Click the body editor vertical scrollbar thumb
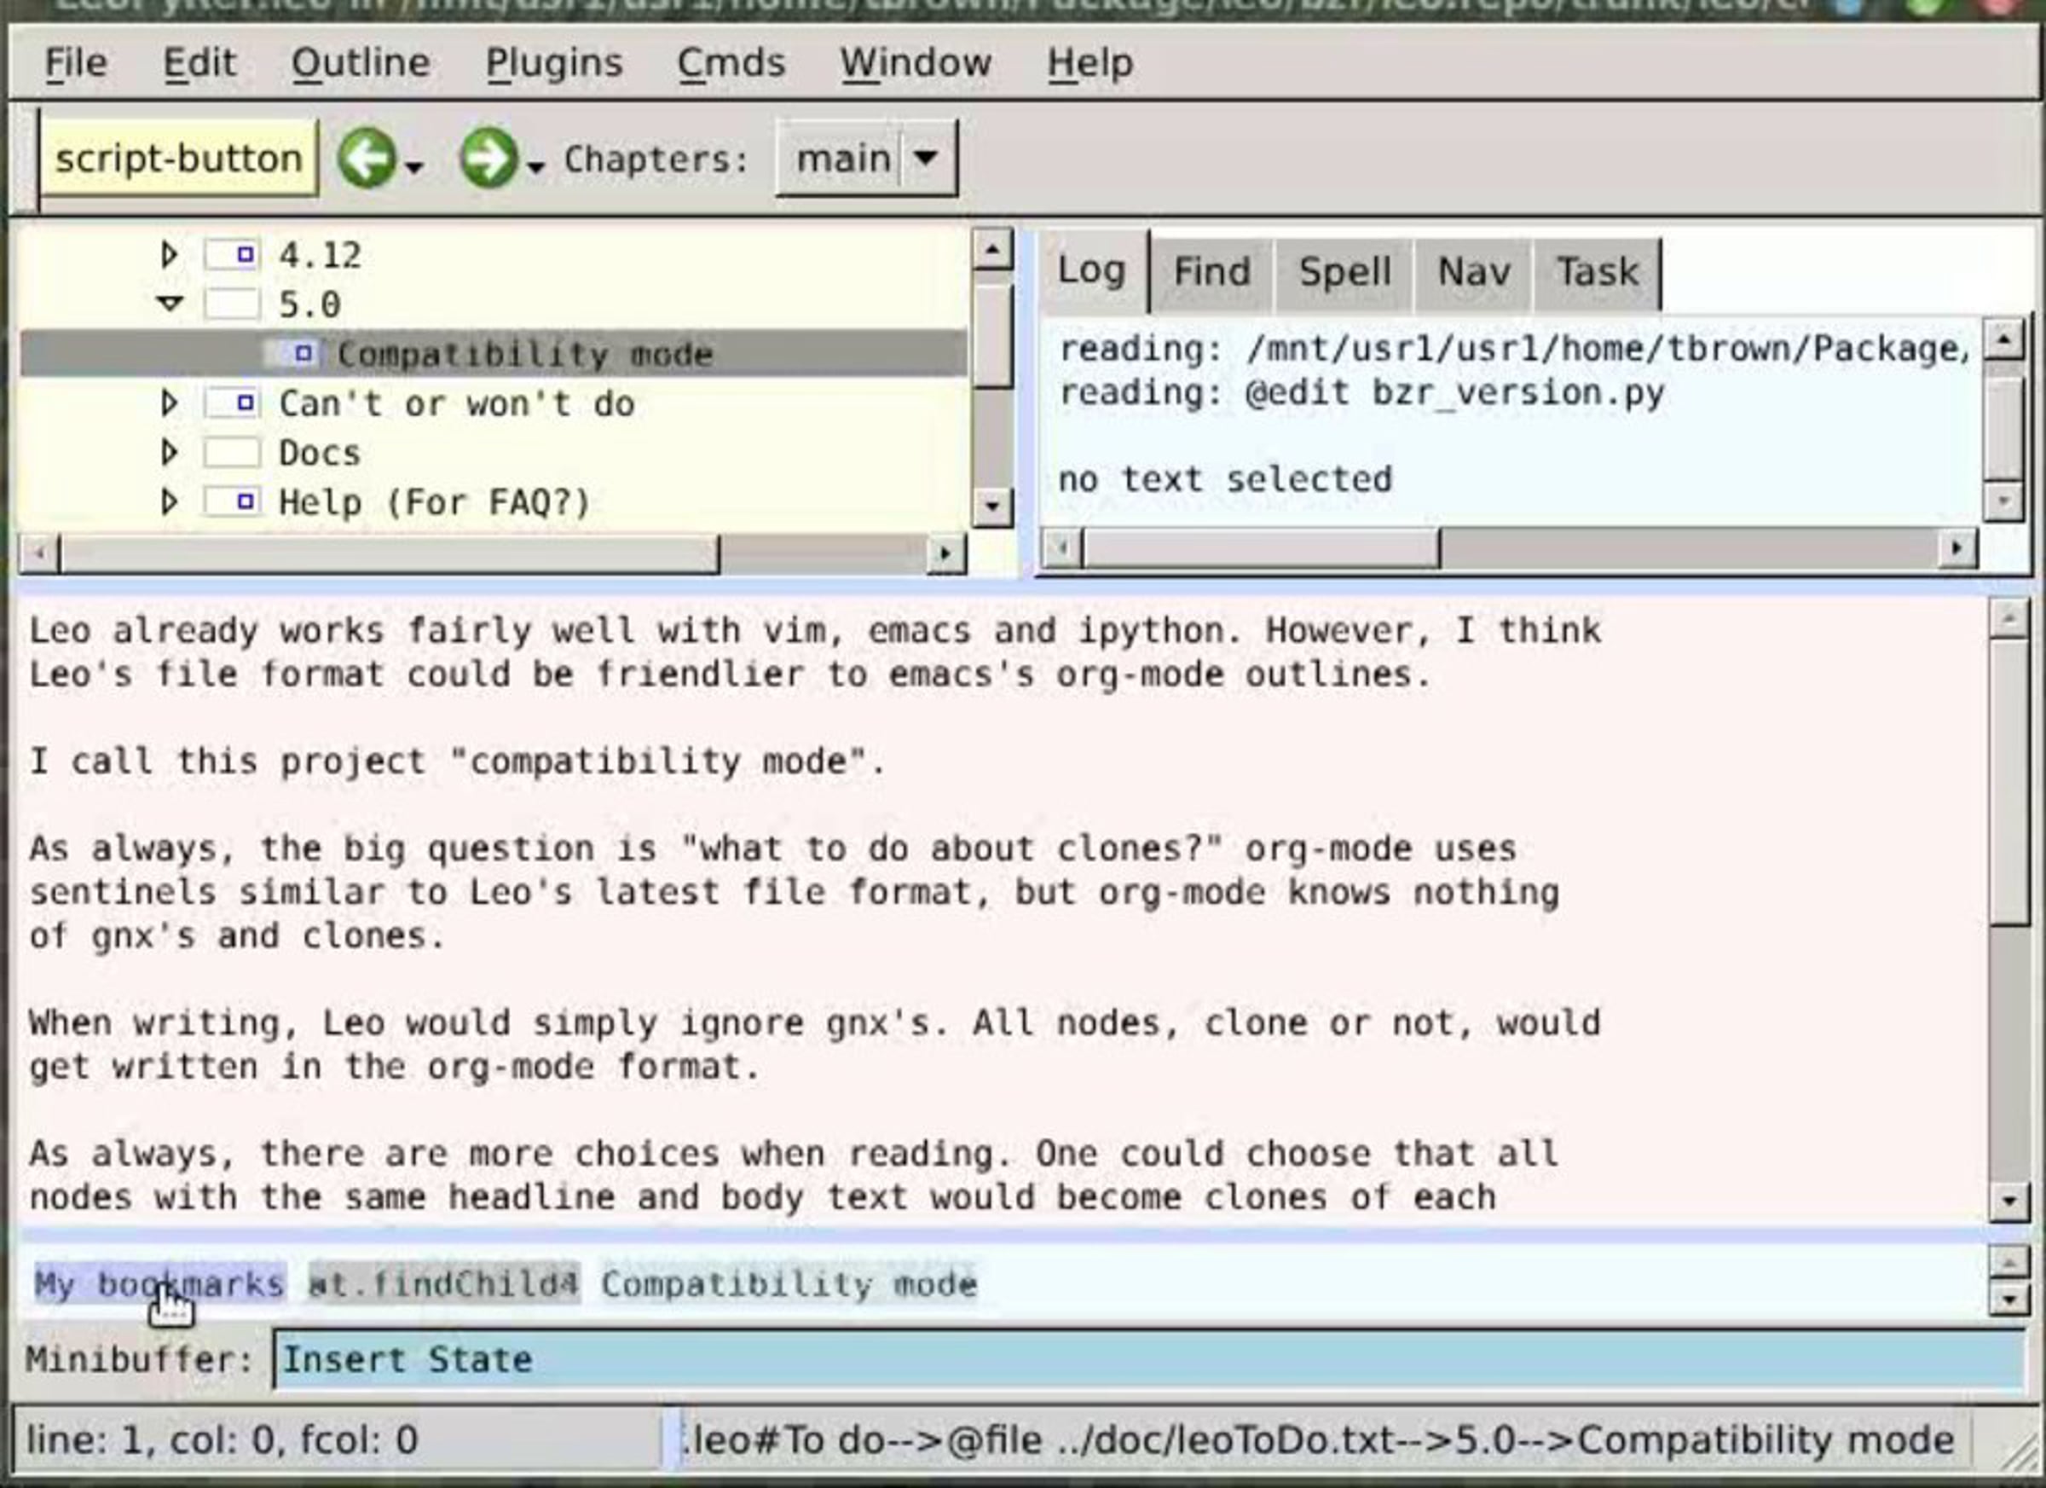The width and height of the screenshot is (2046, 1488). tap(2009, 782)
